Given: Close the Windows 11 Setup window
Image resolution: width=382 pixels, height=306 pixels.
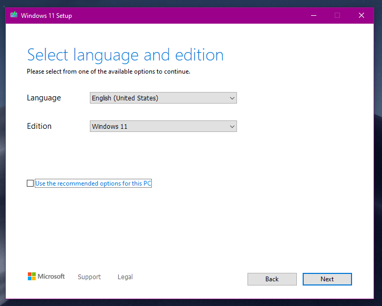Looking at the screenshot, I should click(x=362, y=16).
